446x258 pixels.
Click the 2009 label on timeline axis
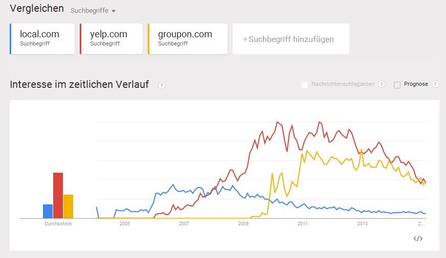point(243,224)
